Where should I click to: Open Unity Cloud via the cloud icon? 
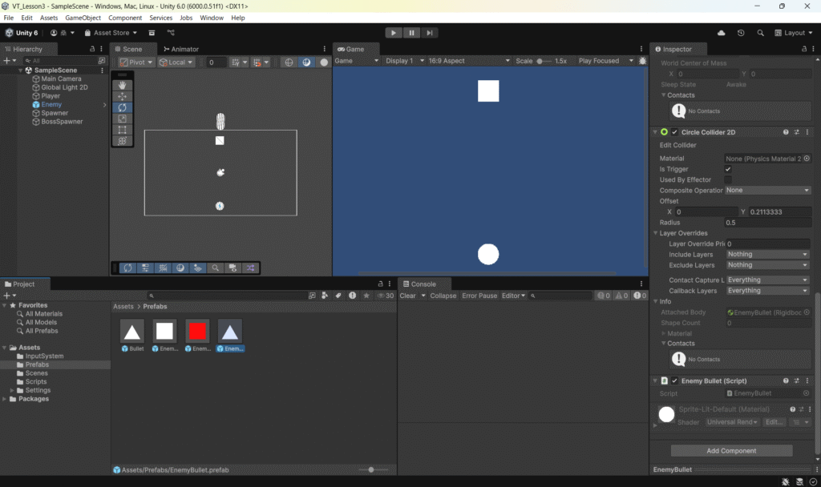(x=722, y=33)
